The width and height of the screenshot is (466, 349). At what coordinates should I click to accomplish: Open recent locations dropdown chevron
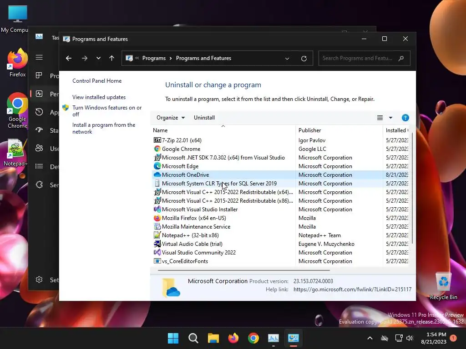[98, 58]
